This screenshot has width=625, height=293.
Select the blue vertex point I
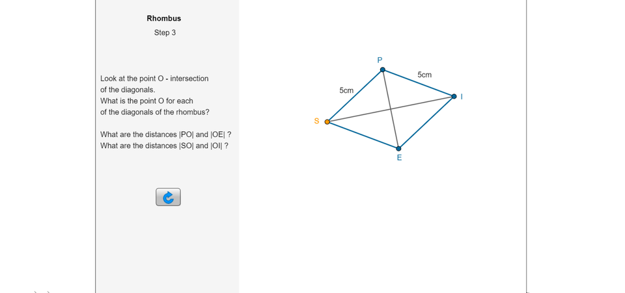tap(454, 97)
